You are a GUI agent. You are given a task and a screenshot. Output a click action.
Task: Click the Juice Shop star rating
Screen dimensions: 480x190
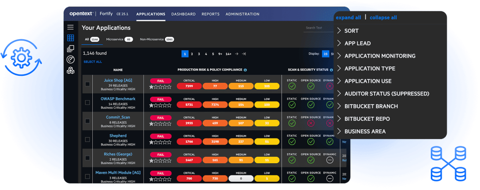coord(160,87)
